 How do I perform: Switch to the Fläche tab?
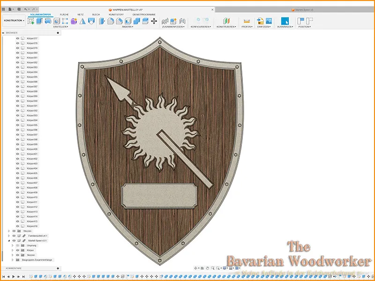[x=64, y=15]
